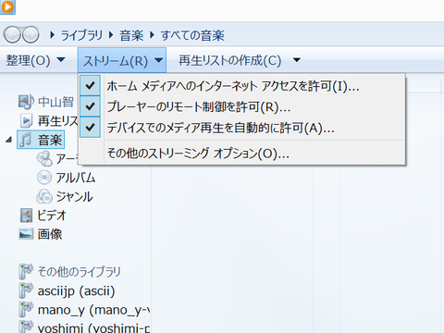Click the Windows Media Player title icon
444x333 pixels.
7,6
